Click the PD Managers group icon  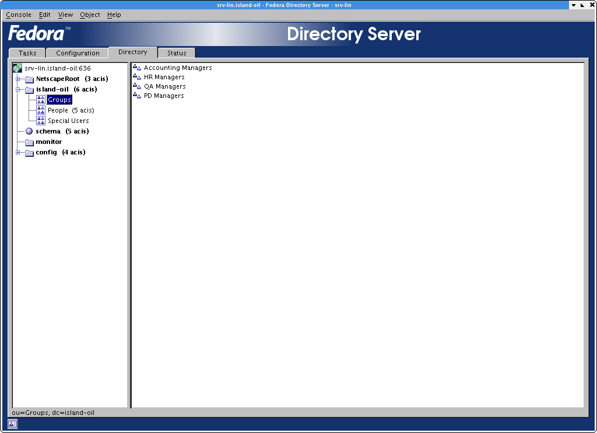coord(137,96)
